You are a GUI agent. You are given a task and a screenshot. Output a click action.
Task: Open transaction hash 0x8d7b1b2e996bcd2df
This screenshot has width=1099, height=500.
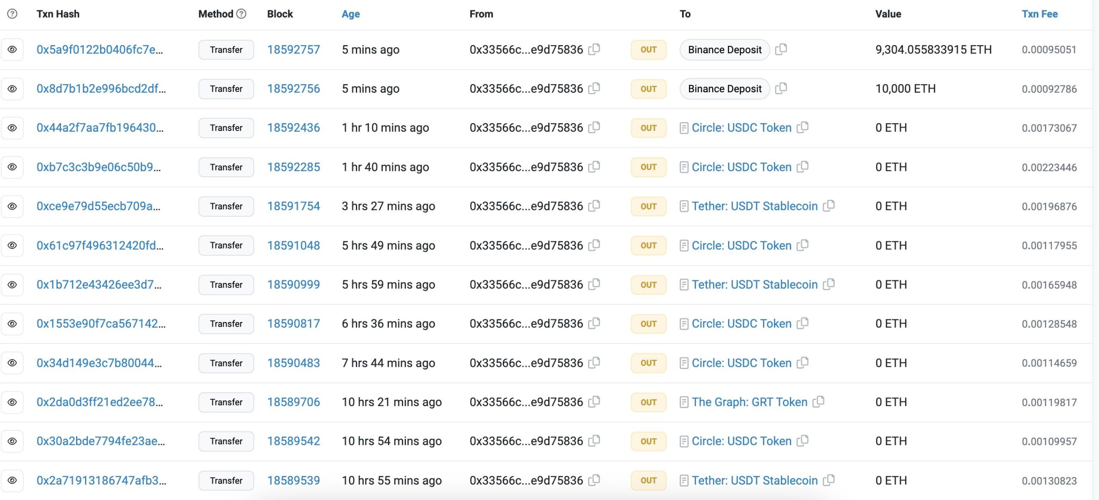(101, 88)
